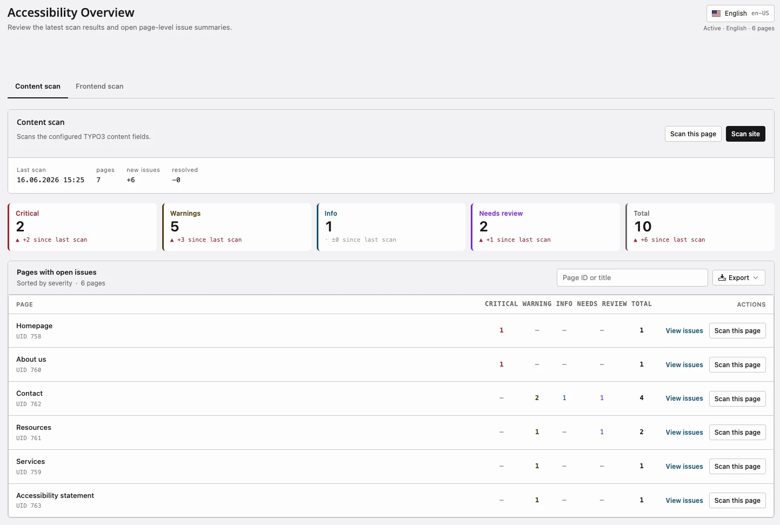Screen dimensions: 780x525
Task: Scan this page for Accessibility statement row
Action: point(737,501)
